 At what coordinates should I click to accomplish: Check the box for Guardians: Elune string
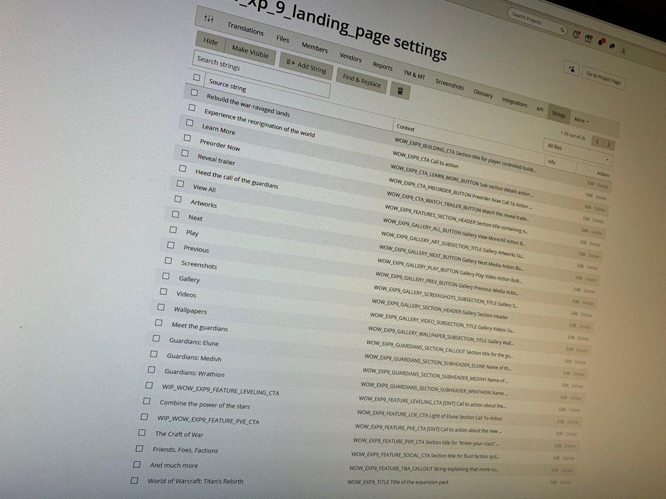156,338
